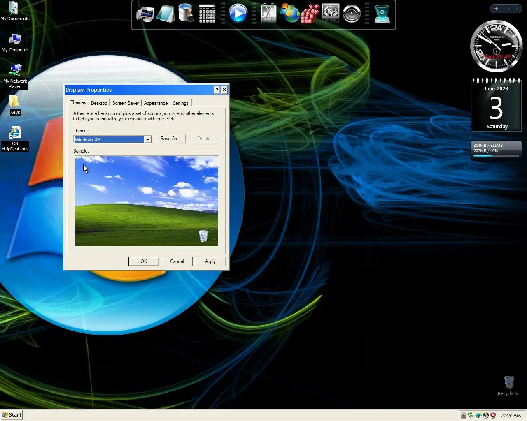Click the sidebar add gadget plus button
The height and width of the screenshot is (421, 527).
pyautogui.click(x=496, y=9)
